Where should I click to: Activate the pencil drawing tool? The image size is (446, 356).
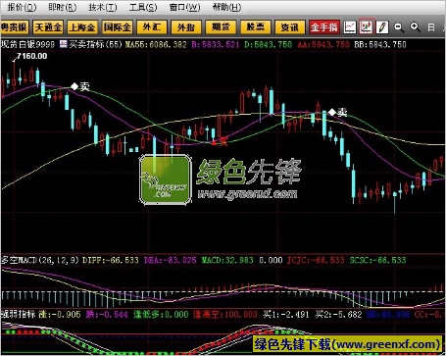[x=382, y=27]
